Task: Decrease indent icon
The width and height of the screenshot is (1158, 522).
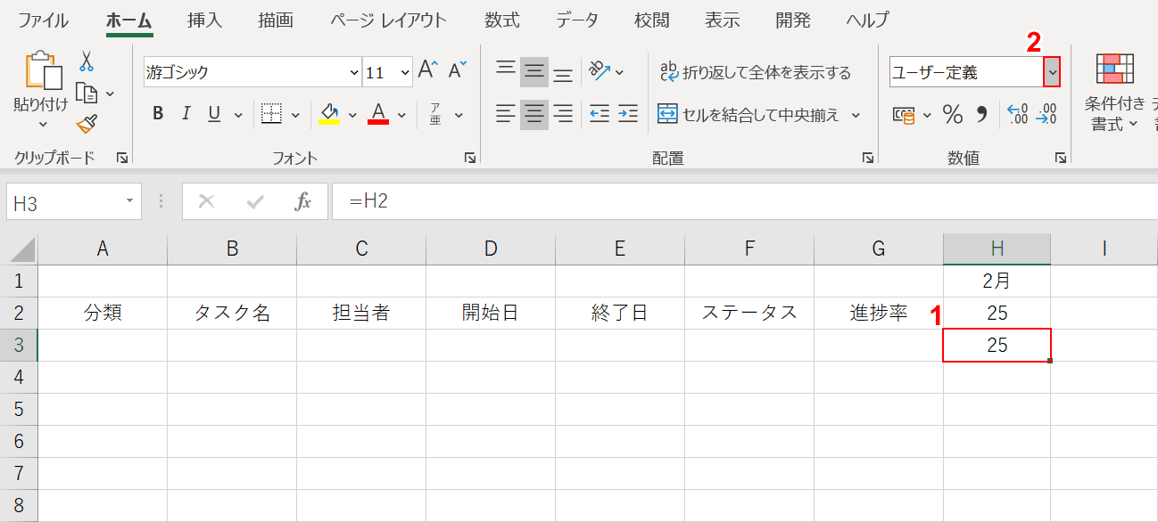Action: point(600,113)
